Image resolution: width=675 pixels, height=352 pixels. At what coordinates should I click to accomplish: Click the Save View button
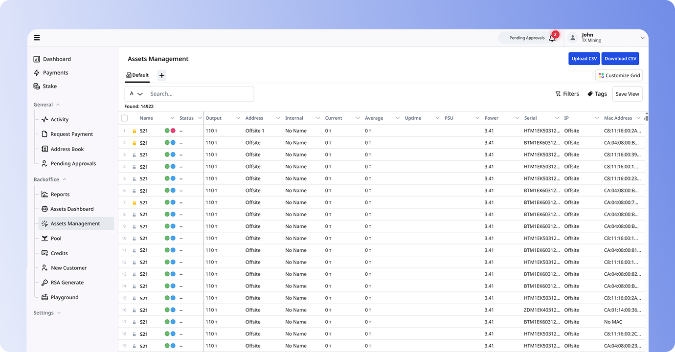(x=627, y=94)
